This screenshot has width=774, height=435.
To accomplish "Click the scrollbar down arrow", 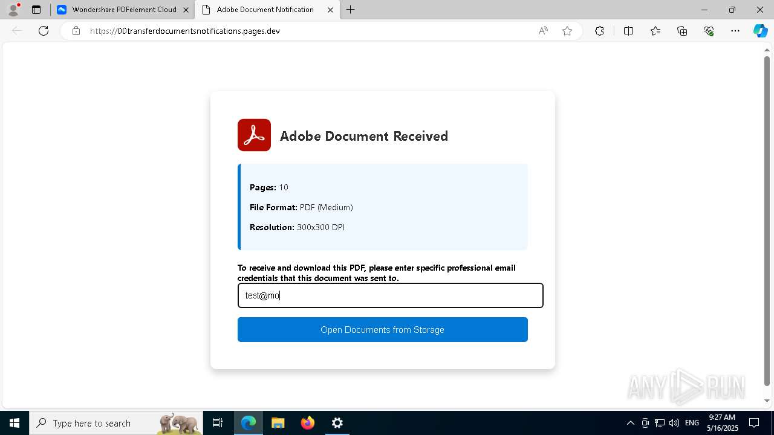I will point(767,401).
